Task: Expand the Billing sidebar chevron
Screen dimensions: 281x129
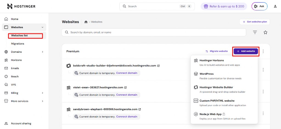Action: (x=43, y=93)
